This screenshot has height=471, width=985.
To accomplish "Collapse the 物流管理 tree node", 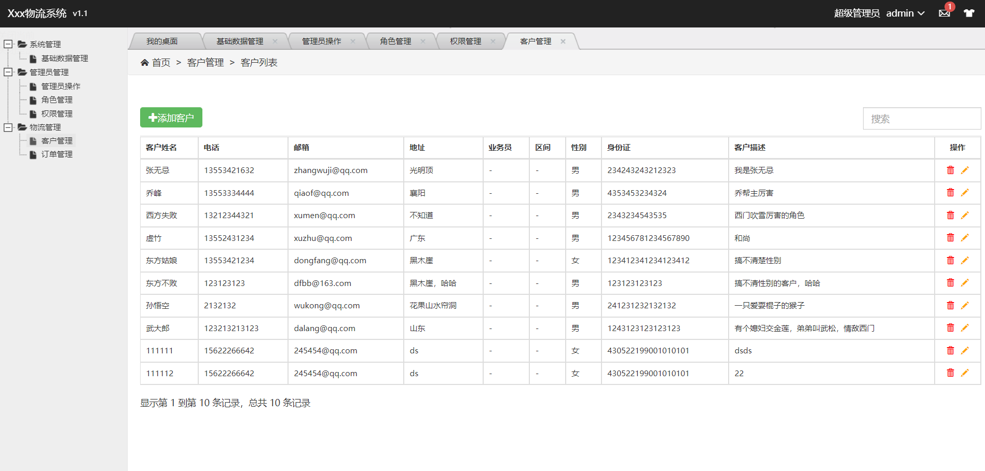I will tap(8, 127).
